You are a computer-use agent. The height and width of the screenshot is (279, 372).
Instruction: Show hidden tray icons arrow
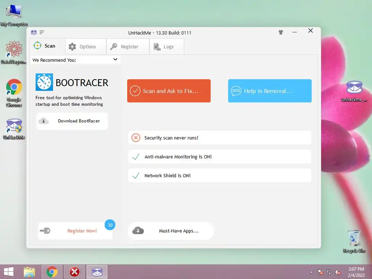tap(311, 272)
